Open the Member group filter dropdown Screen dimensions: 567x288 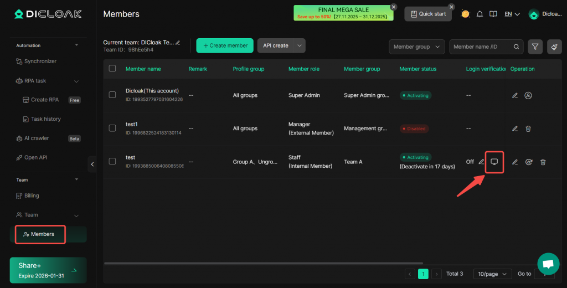[x=416, y=47]
